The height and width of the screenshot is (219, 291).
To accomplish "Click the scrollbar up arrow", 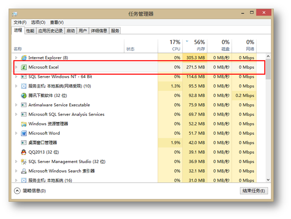I will pyautogui.click(x=268, y=56).
